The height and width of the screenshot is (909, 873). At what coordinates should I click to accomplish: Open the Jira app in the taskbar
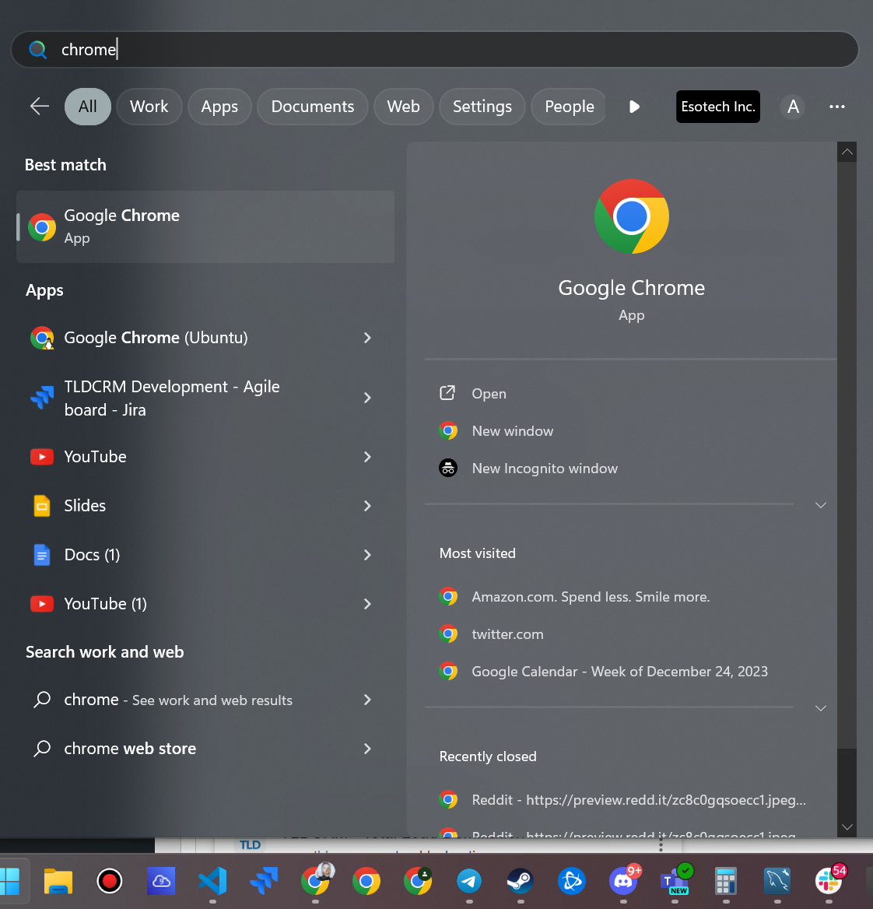tap(264, 881)
